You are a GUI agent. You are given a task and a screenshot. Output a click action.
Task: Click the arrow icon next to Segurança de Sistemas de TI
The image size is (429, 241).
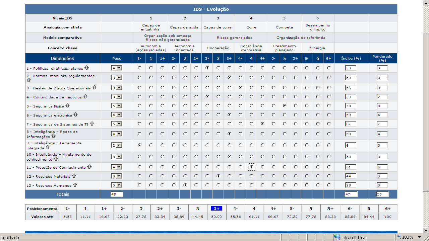[92, 124]
